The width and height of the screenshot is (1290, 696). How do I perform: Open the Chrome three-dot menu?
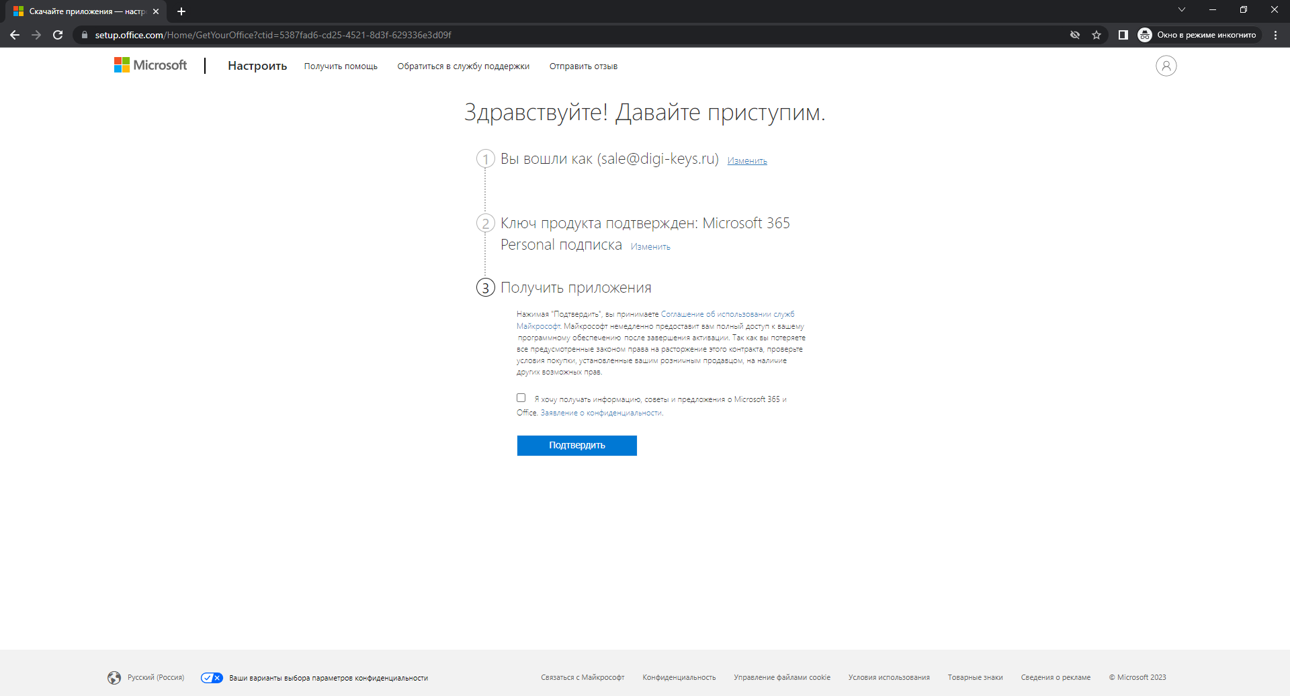tap(1275, 35)
